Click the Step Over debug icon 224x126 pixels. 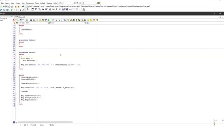[23, 10]
